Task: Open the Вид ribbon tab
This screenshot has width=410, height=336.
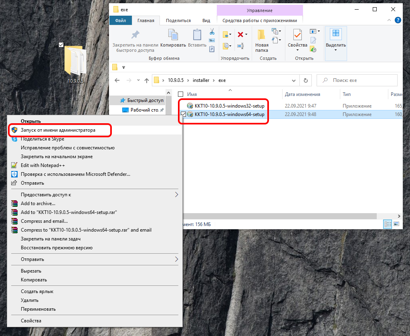Action: (x=206, y=20)
